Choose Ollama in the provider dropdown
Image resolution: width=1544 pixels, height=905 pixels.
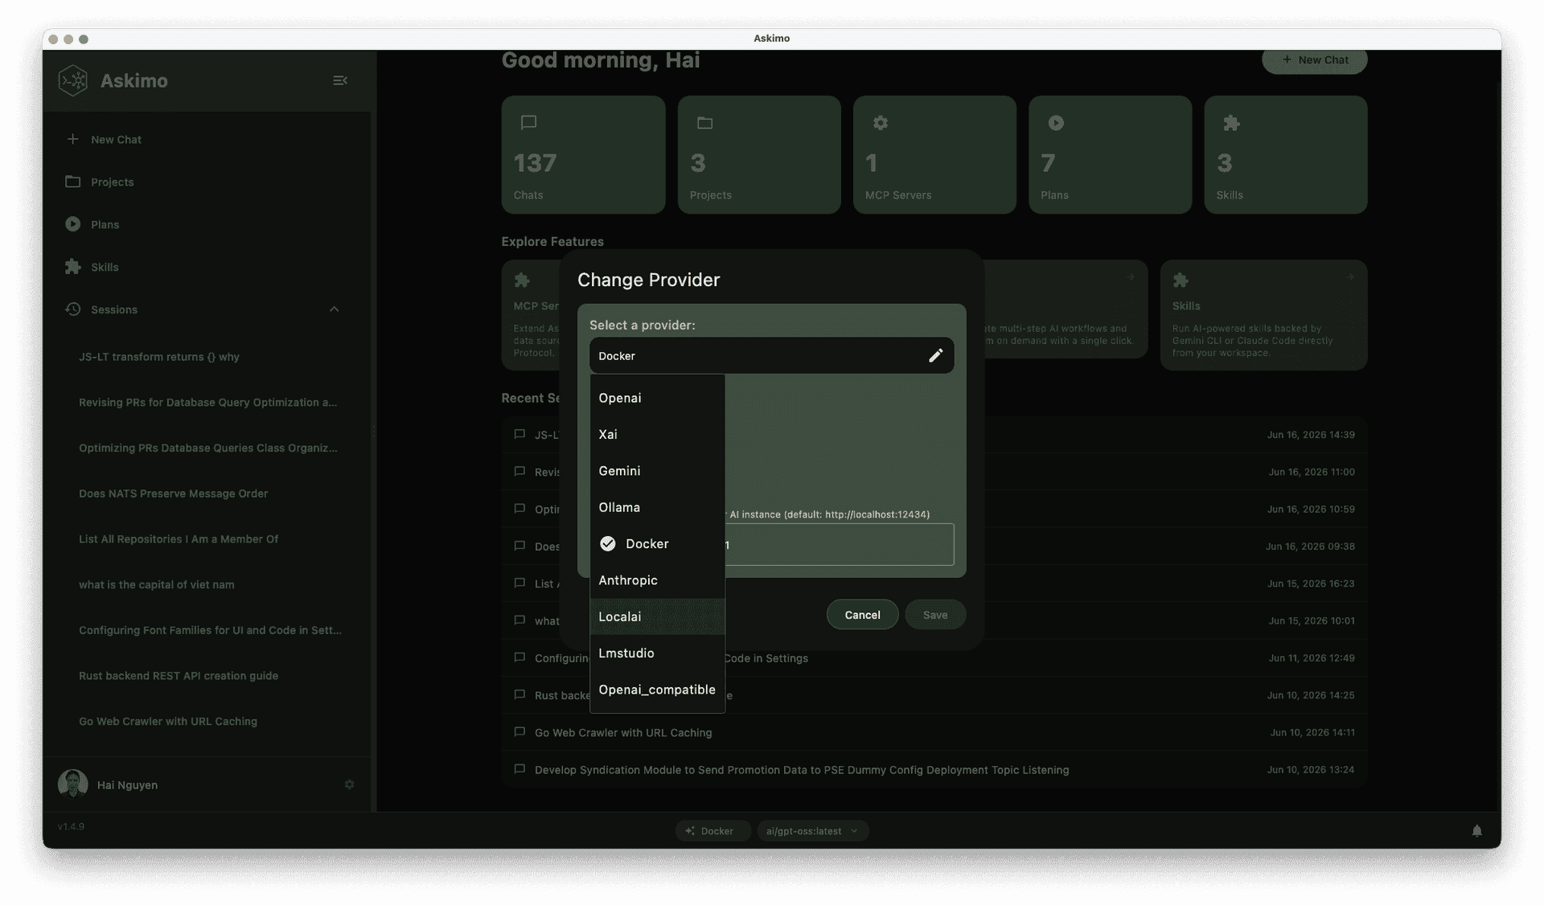click(657, 507)
